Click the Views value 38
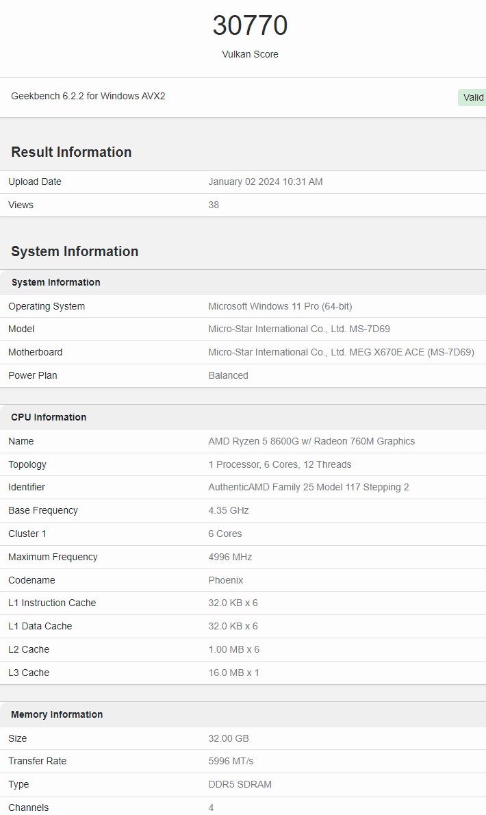This screenshot has height=815, width=486. [214, 205]
